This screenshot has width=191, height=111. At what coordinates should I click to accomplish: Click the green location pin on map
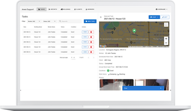point(134,31)
